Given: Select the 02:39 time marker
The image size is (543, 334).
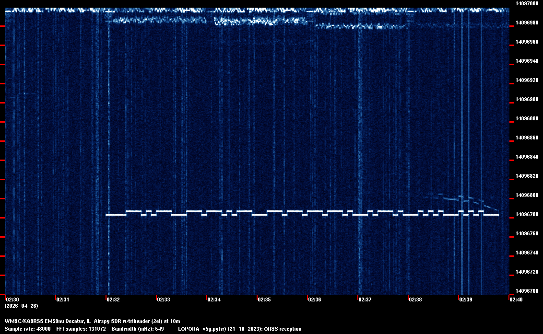Looking at the screenshot, I should pyautogui.click(x=466, y=299).
